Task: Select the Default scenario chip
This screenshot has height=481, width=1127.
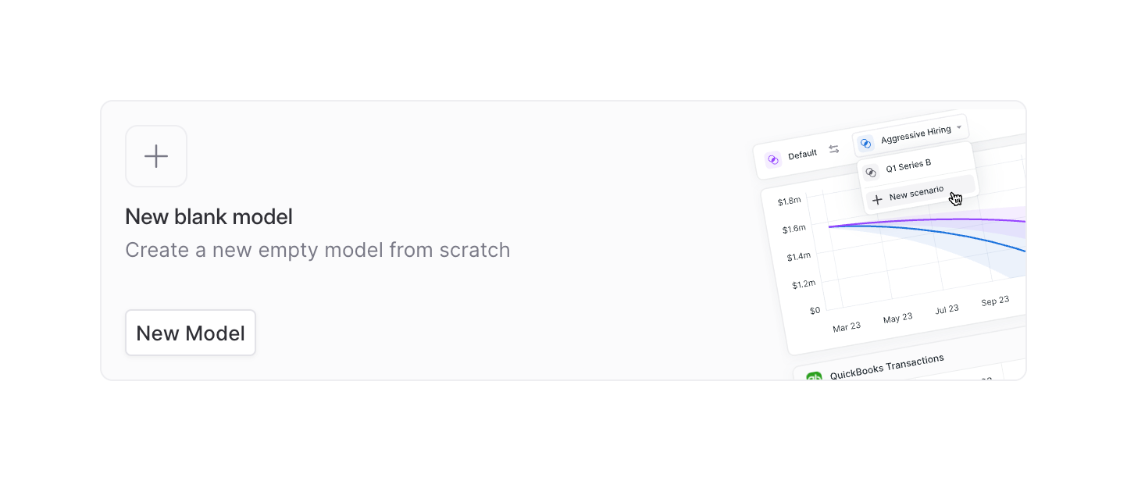Action: pyautogui.click(x=797, y=155)
